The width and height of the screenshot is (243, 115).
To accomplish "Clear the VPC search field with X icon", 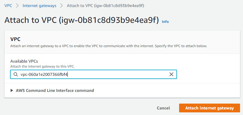I will coord(171,75).
